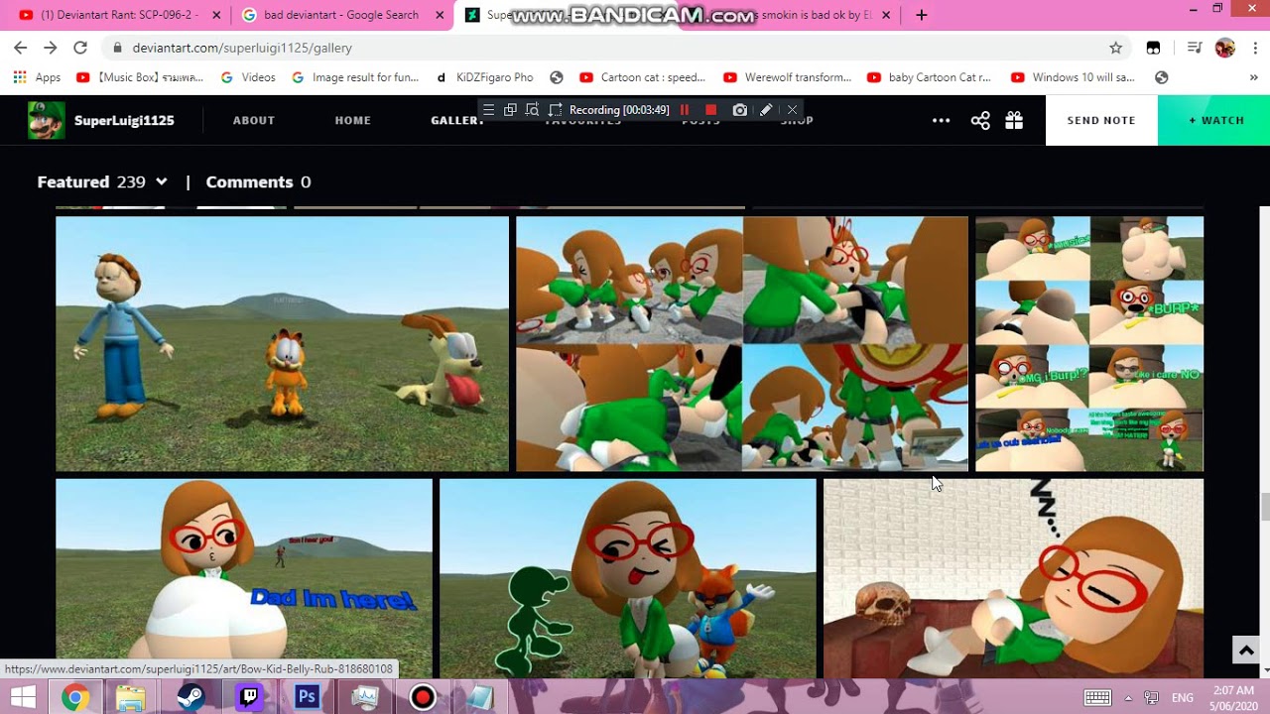Close the Bandicam recording bar
The height and width of the screenshot is (714, 1270).
pyautogui.click(x=792, y=110)
